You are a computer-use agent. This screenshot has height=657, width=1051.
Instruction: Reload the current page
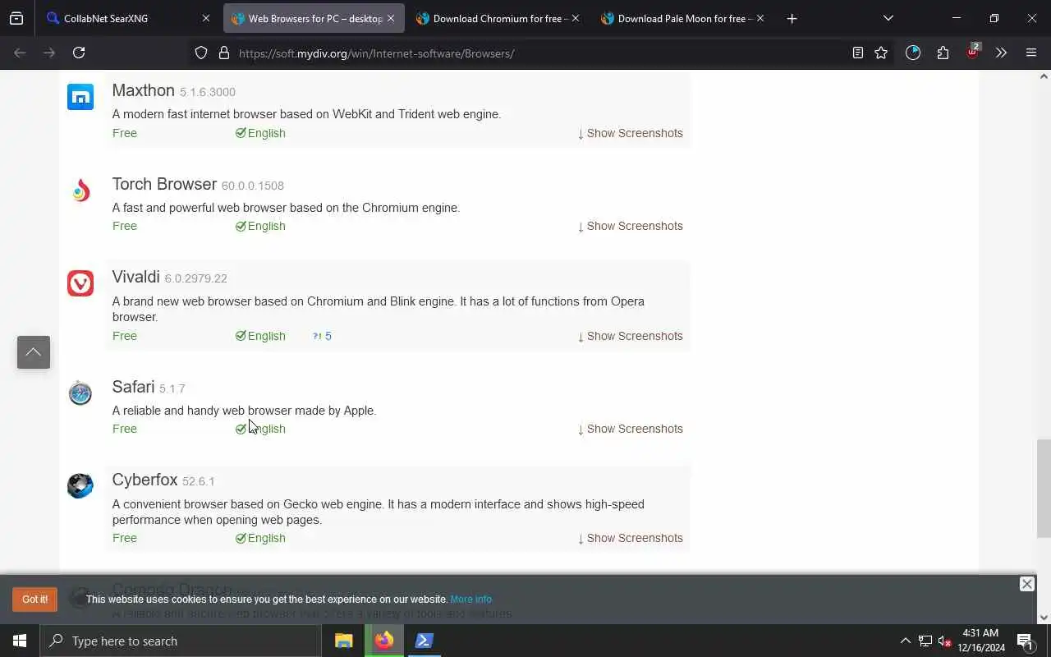pyautogui.click(x=79, y=53)
